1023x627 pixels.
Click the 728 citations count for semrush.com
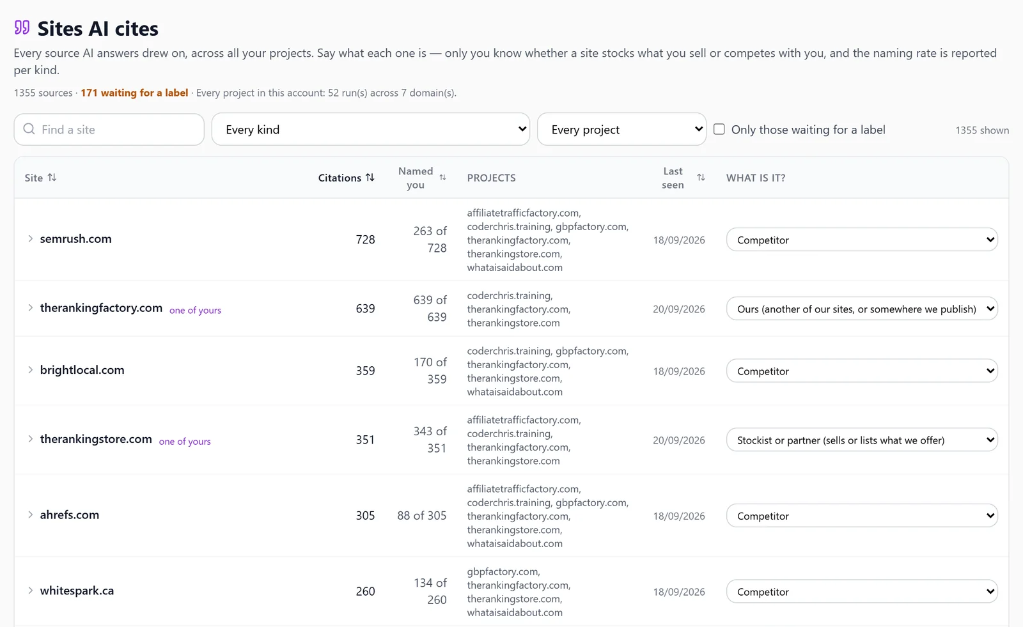coord(365,239)
